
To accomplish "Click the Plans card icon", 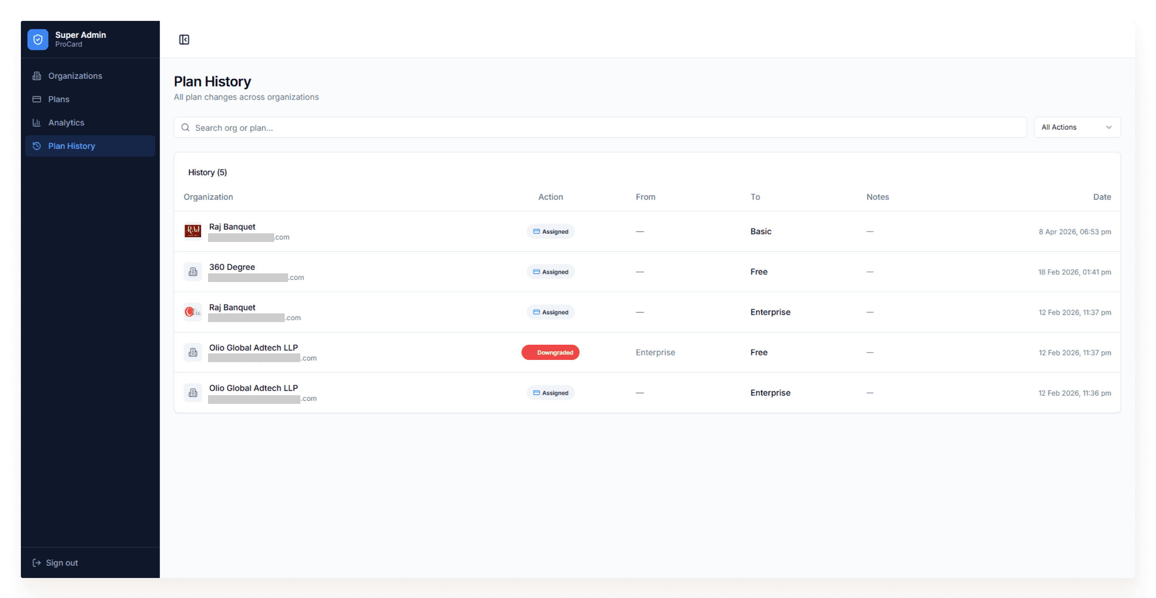I will tap(37, 99).
